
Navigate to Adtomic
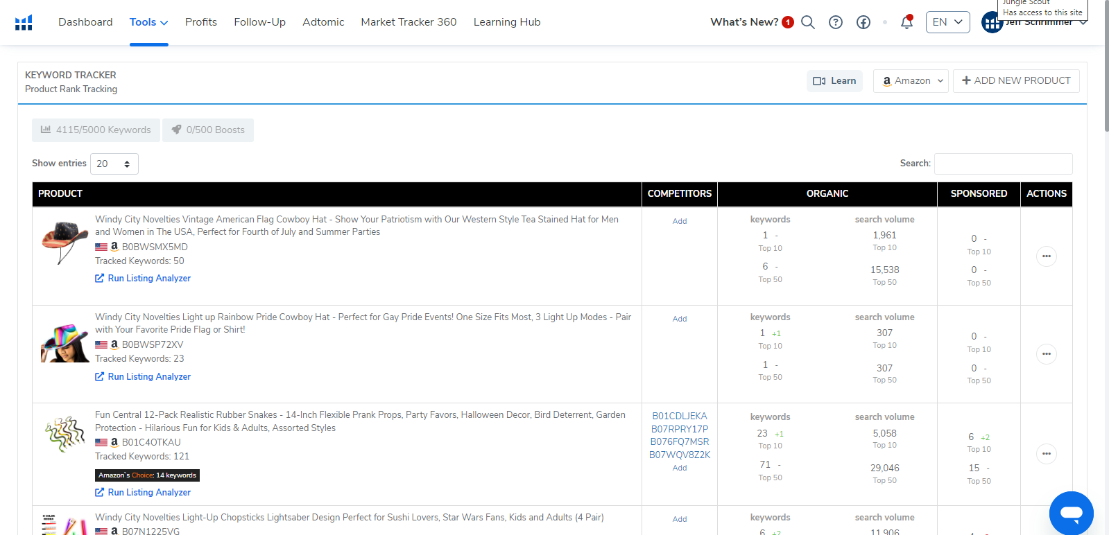tap(323, 22)
